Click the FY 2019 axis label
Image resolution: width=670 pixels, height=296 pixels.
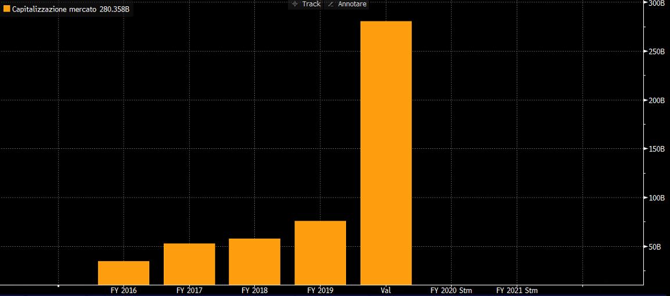click(320, 290)
